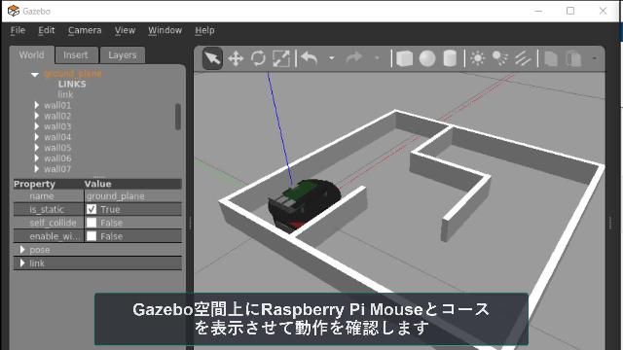Insert a box shape
This screenshot has height=350, width=623.
(404, 58)
